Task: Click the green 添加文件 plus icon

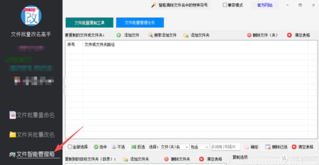Action: click(119, 35)
